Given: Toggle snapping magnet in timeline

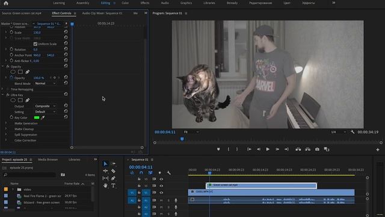Looking at the screenshot, I should coord(141,173).
